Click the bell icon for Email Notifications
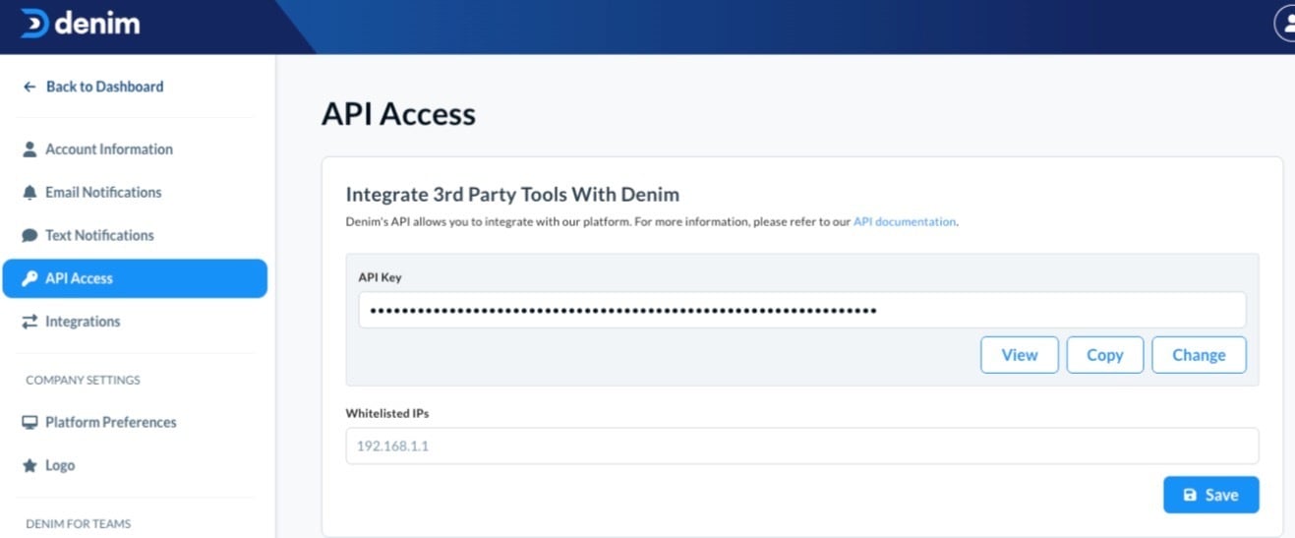Screen dimensions: 1295x538 [29, 193]
